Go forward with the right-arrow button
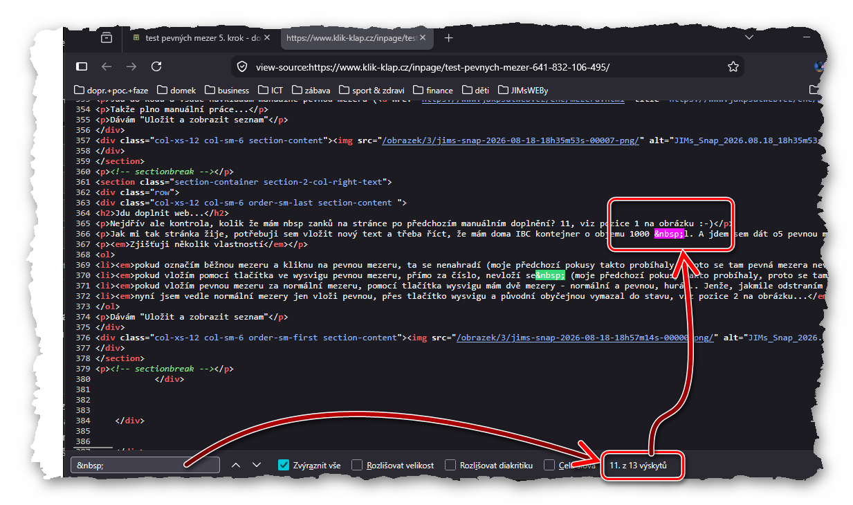 [x=131, y=66]
